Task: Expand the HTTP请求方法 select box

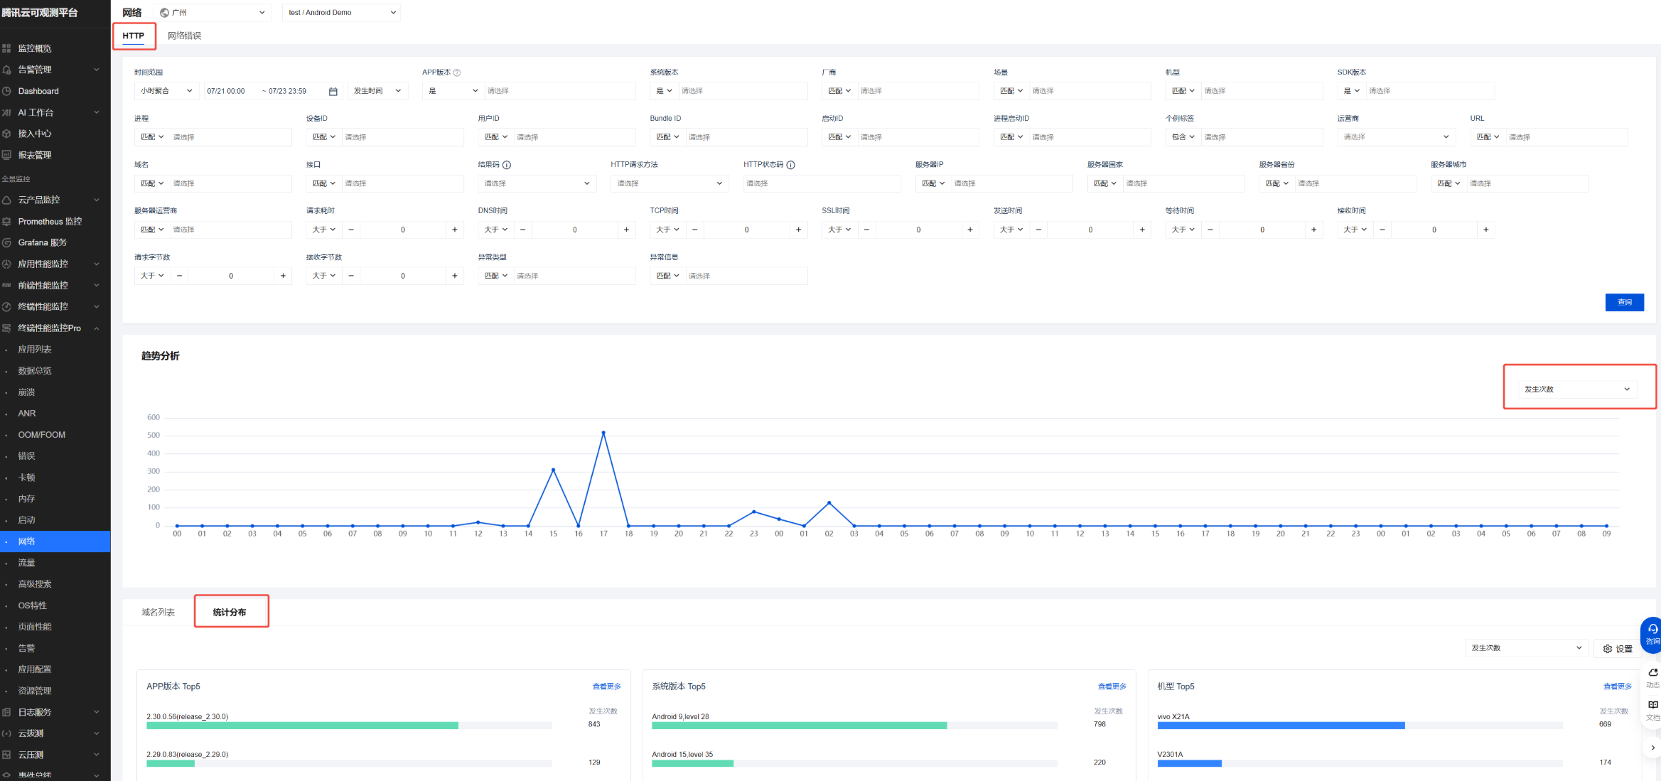Action: pos(669,183)
